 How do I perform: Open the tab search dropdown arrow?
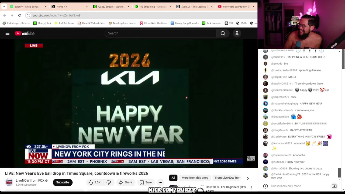pos(4,6)
